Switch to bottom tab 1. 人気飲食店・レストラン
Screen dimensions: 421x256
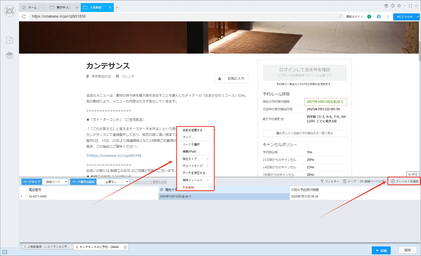tap(47, 247)
